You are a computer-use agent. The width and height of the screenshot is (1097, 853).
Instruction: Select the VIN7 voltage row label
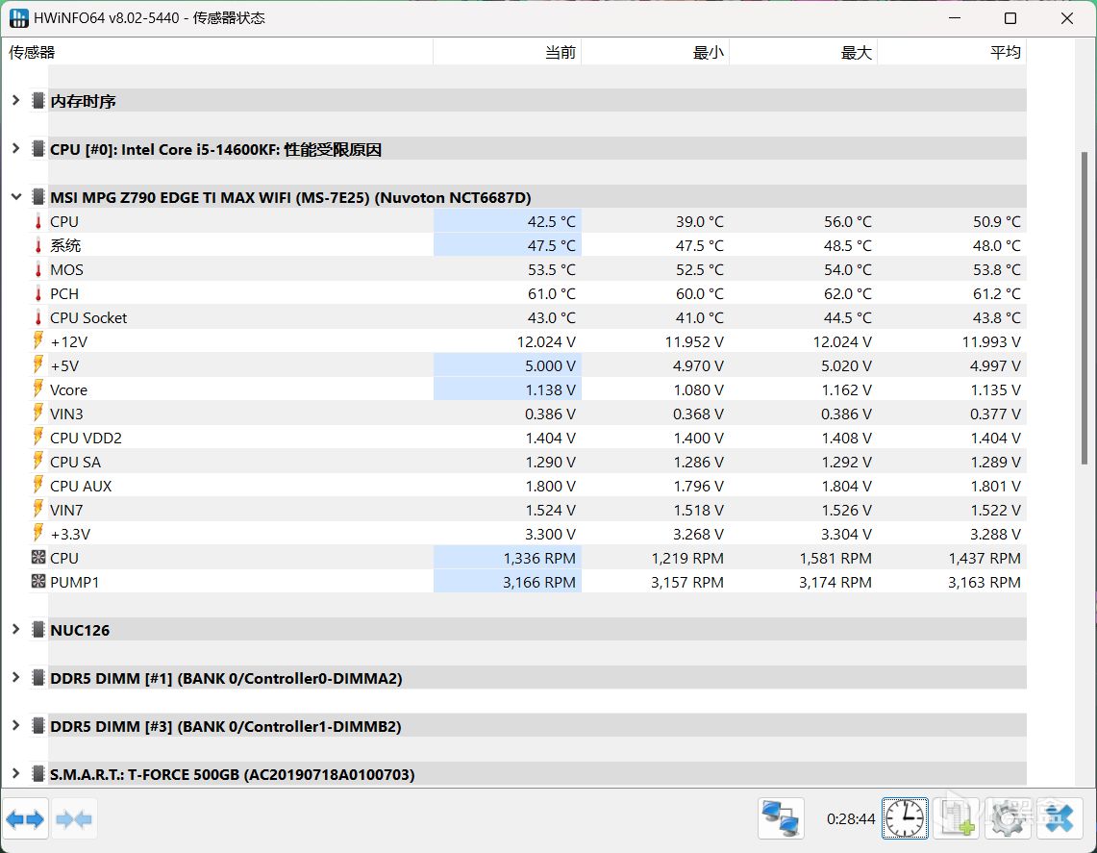point(66,510)
